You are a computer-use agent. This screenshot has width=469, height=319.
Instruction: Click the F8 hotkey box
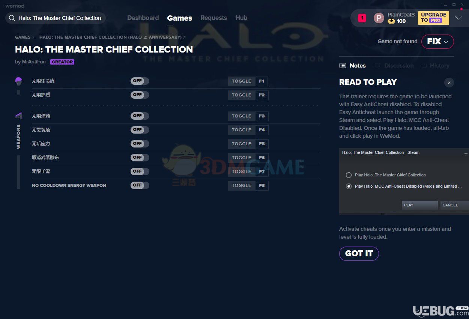pyautogui.click(x=262, y=186)
